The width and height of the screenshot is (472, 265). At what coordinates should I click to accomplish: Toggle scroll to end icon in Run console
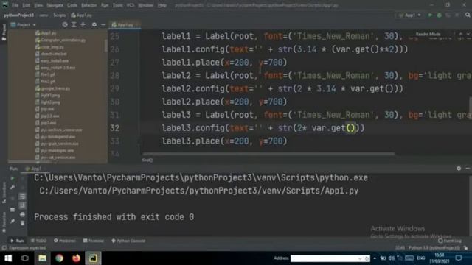(x=22, y=205)
